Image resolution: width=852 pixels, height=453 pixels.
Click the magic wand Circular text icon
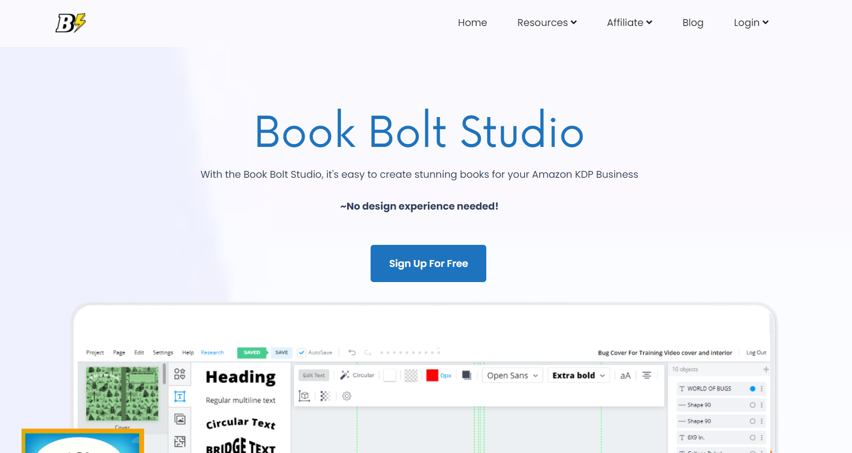pos(345,375)
